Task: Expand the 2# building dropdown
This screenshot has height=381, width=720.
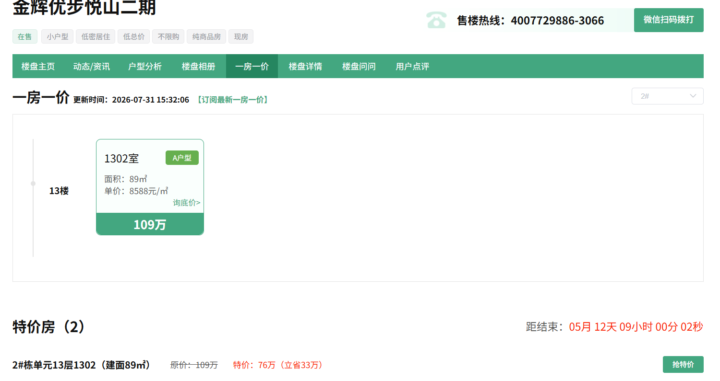Action: pyautogui.click(x=668, y=96)
